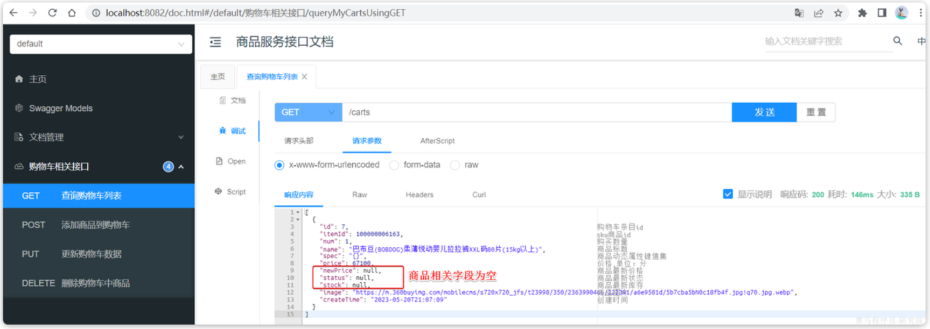Click the search magnifier icon

898,41
